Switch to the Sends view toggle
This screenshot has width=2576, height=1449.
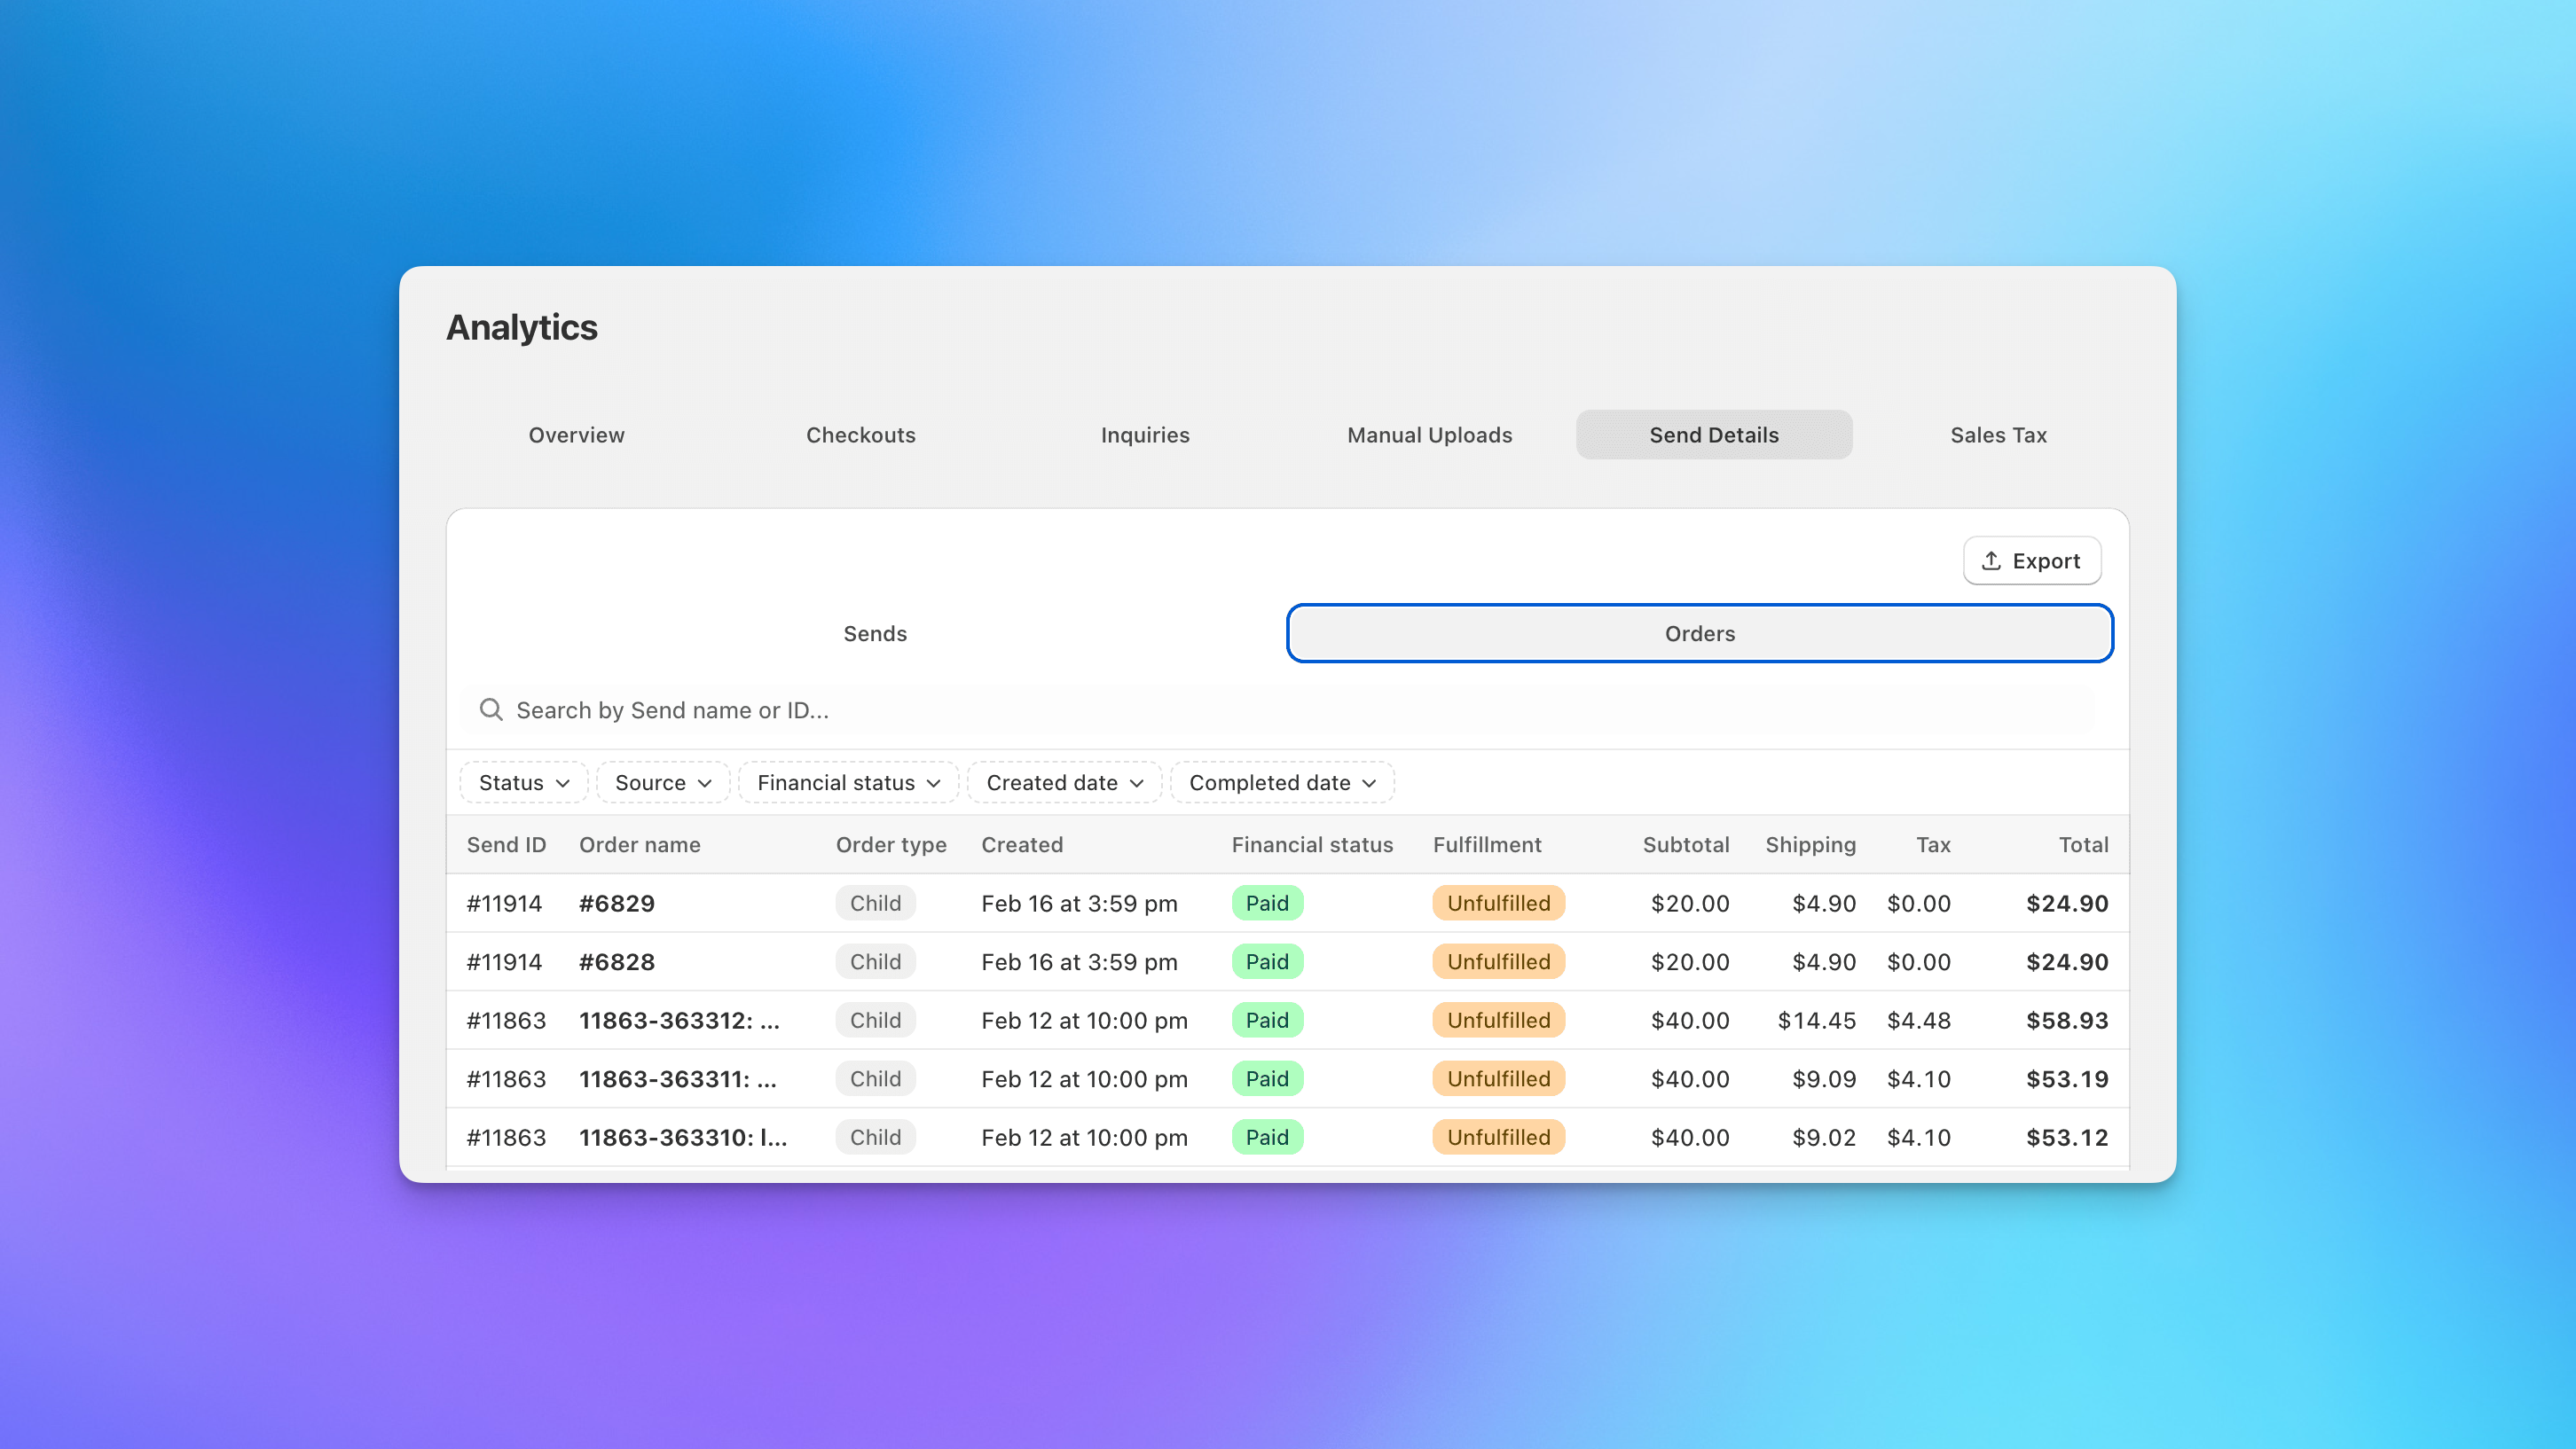[875, 633]
